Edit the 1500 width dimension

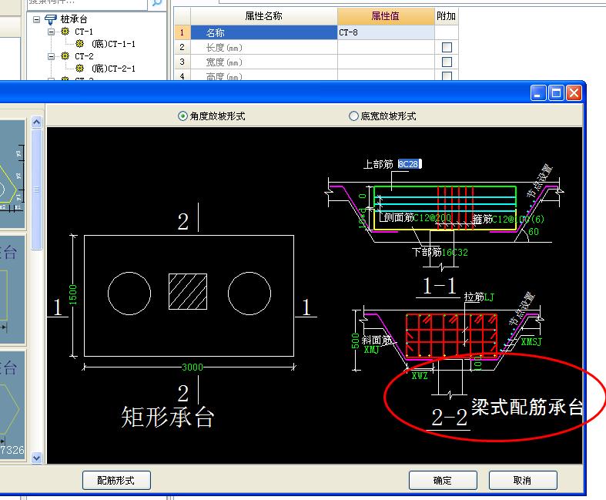coord(73,294)
